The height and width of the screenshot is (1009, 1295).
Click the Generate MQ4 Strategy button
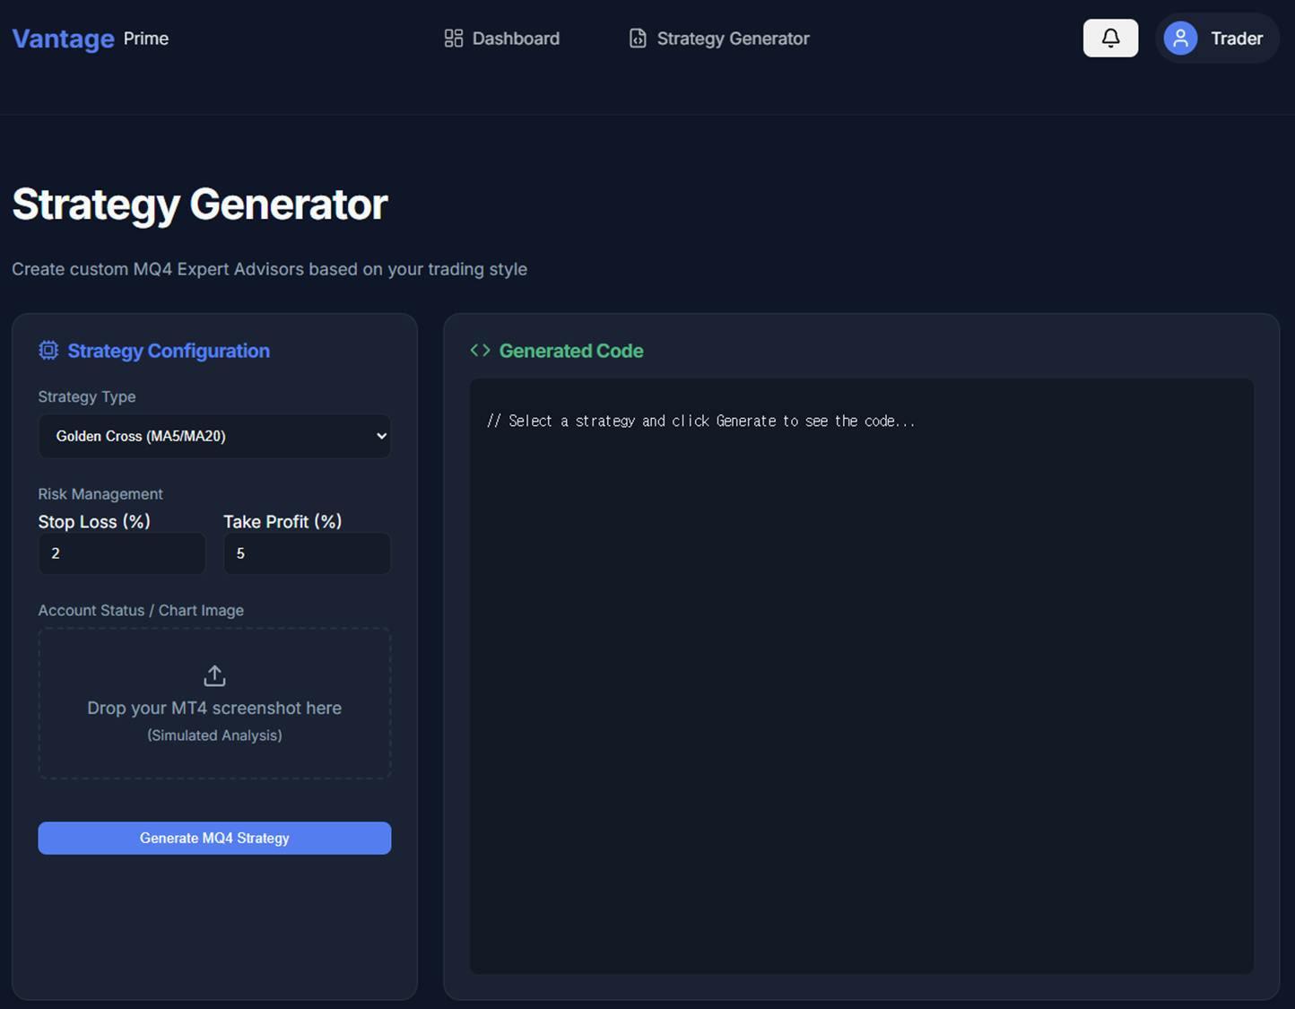click(x=214, y=838)
